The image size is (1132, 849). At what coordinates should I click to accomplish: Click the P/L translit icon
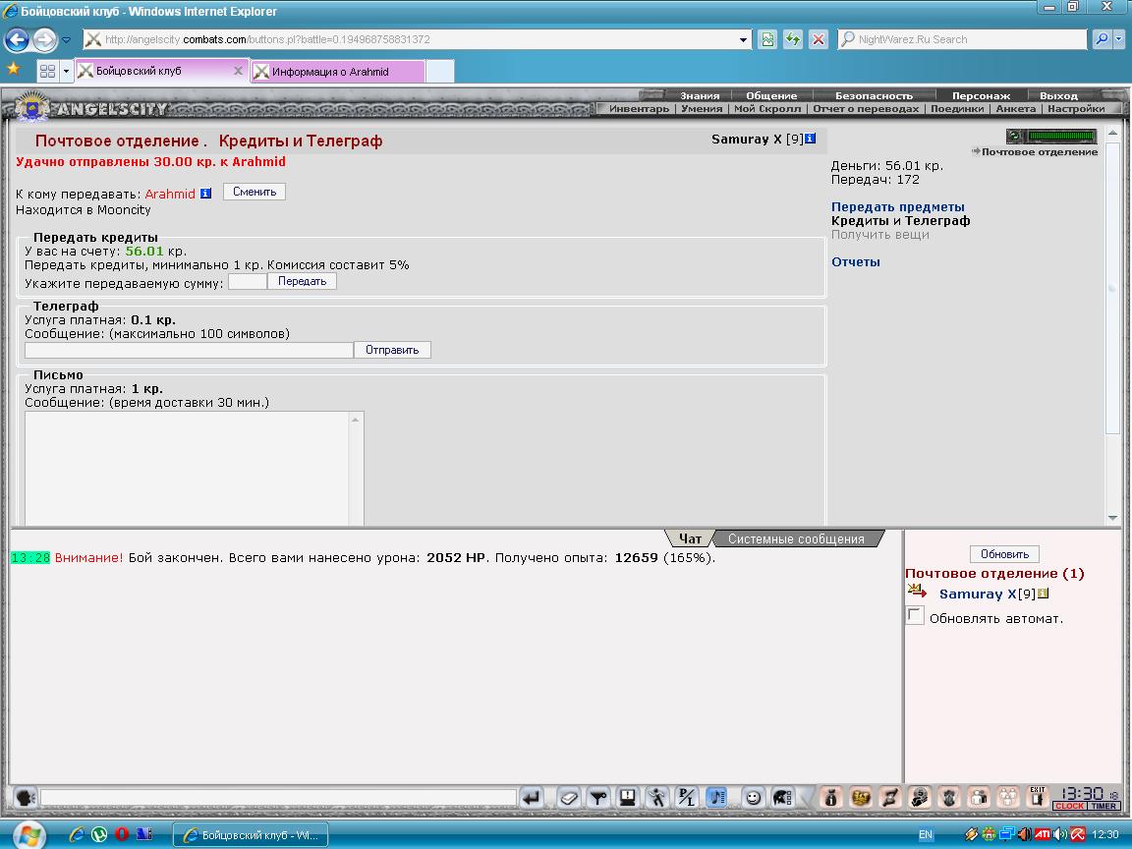click(x=687, y=798)
